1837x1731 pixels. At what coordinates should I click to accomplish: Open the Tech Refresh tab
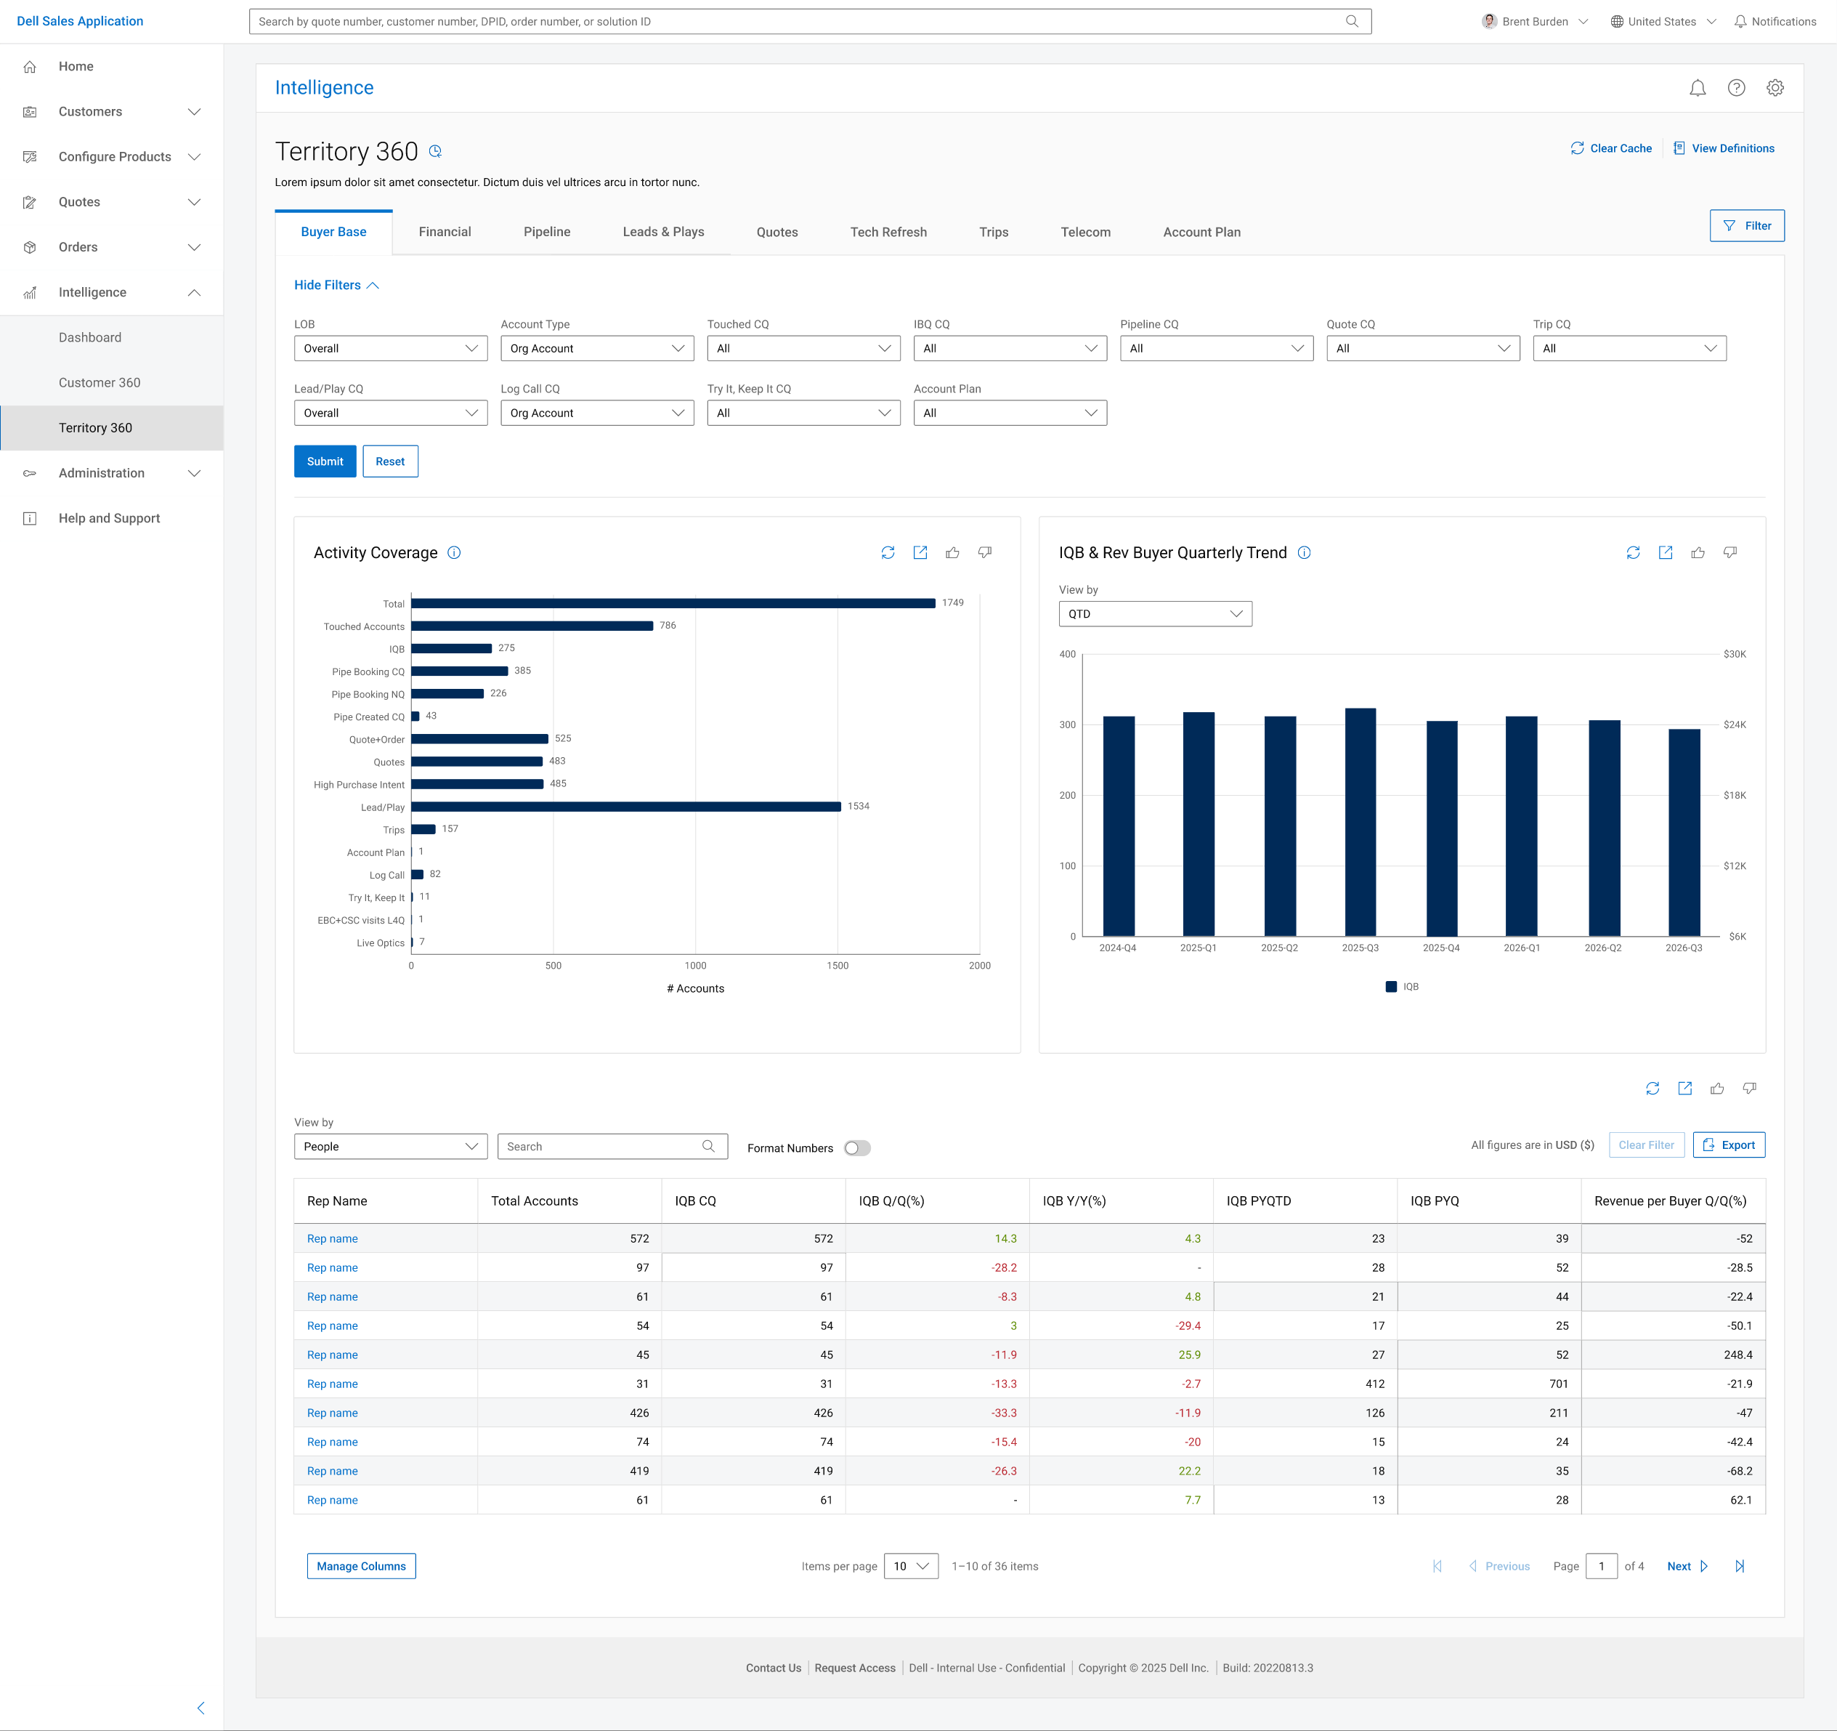pos(888,232)
